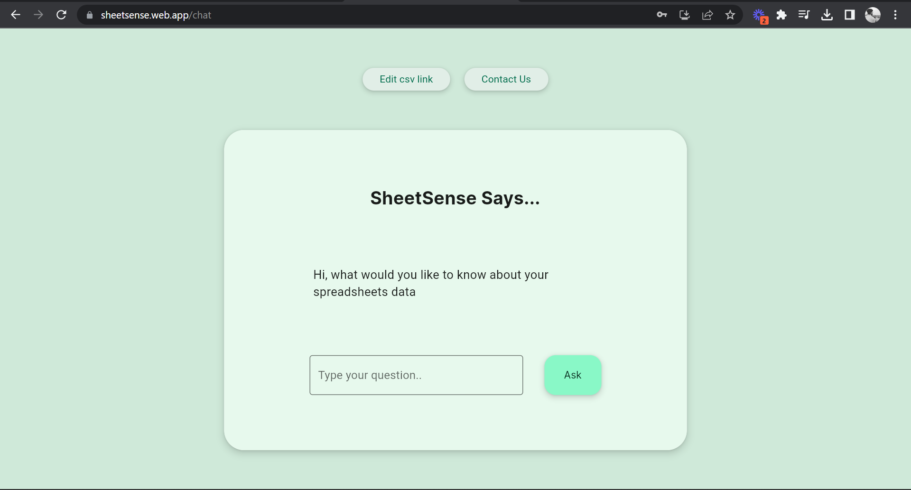
Task: Reload the SheetSense page
Action: tap(61, 15)
